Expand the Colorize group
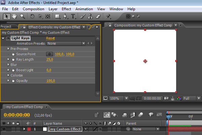The height and width of the screenshot is (135, 202). tap(8, 75)
